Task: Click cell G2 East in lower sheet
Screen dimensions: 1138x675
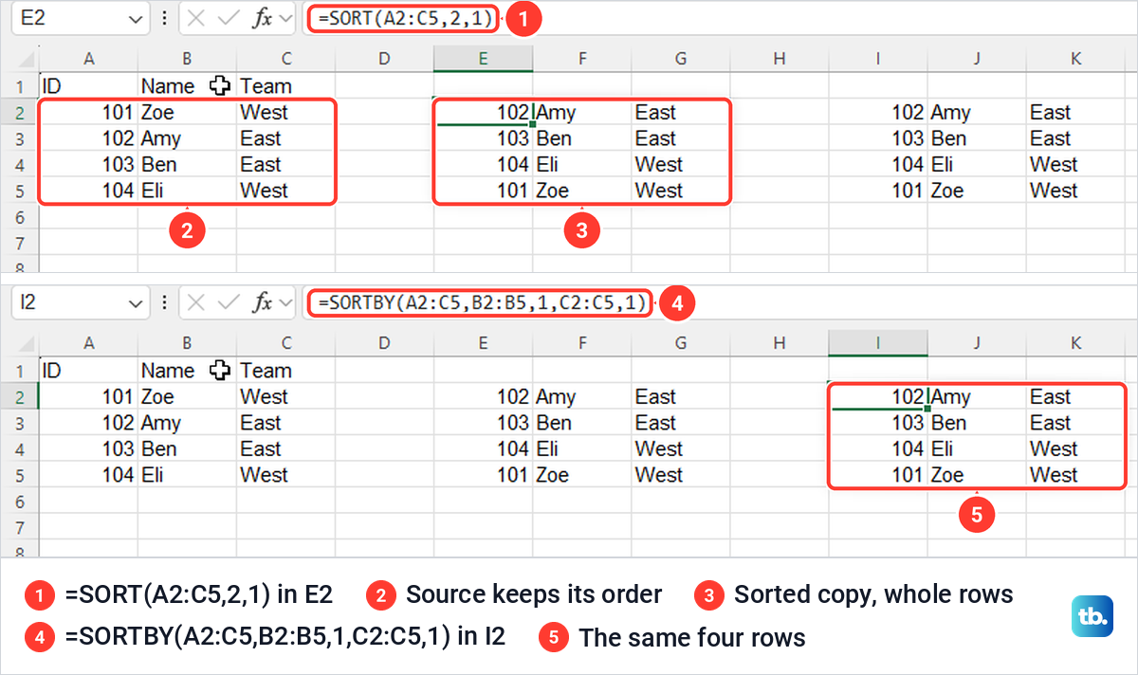Action: pyautogui.click(x=680, y=397)
